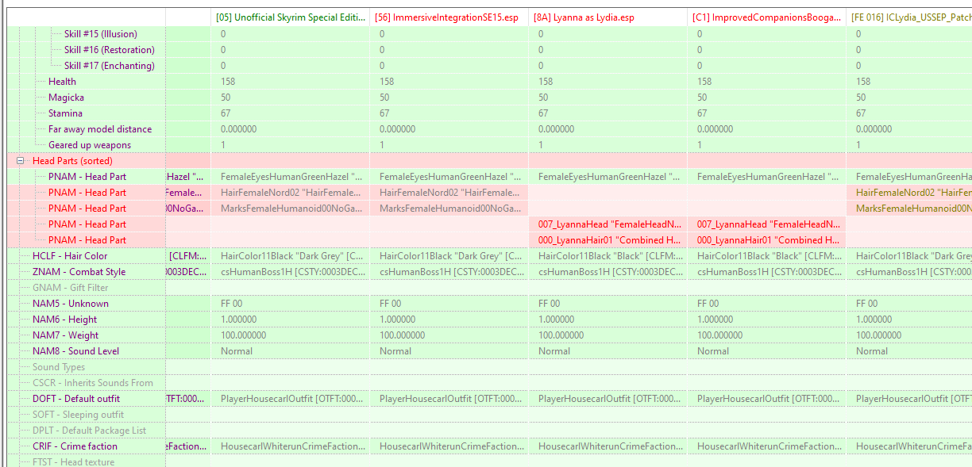Click HairColor11Black "Dark Grey" in ImmersiveIntegrationSE15 column
Viewport: 972px width, 467px height.
click(x=449, y=256)
